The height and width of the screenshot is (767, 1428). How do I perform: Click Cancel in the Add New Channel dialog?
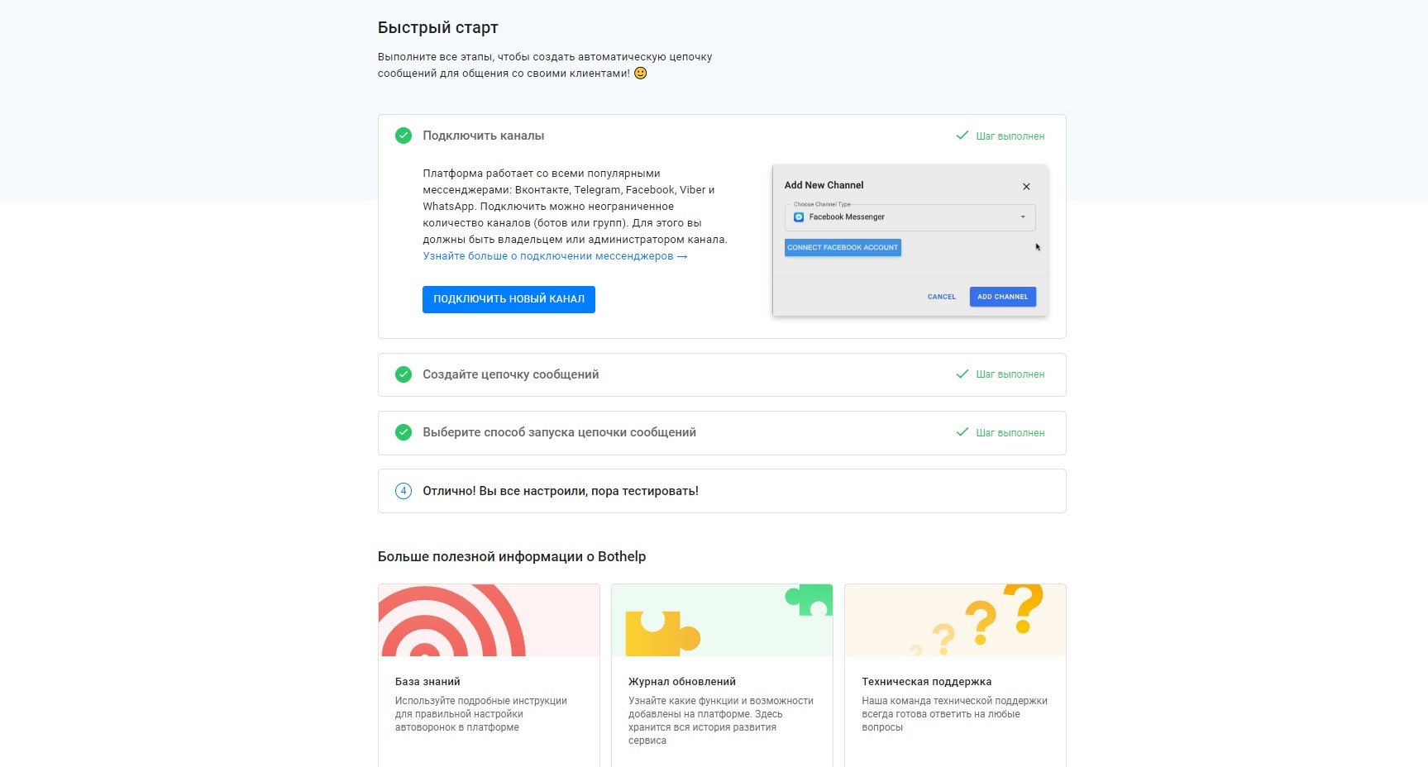[x=941, y=297]
